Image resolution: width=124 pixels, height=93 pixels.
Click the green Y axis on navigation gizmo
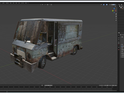(x=113, y=11)
